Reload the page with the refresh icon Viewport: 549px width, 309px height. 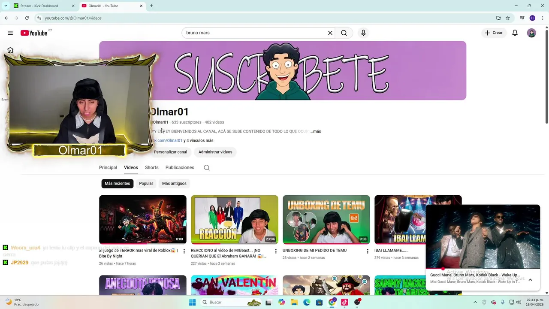[x=27, y=18]
